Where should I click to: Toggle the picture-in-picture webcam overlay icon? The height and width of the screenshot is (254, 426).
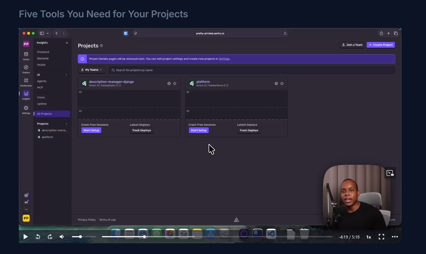pos(390,173)
